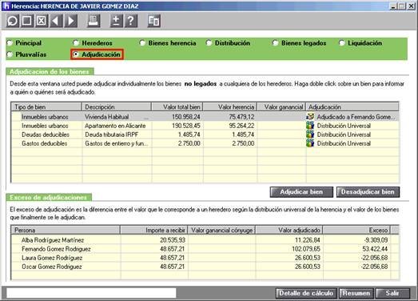
Task: Select Oscar Gomez Rodriguez row
Action: click(x=205, y=267)
